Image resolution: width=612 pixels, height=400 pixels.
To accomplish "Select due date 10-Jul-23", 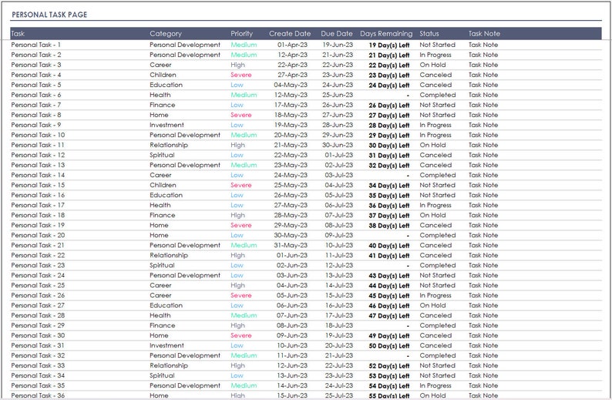I will 339,245.
